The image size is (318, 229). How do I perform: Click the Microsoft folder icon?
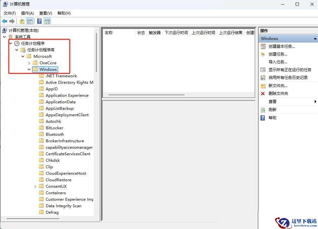pyautogui.click(x=29, y=56)
